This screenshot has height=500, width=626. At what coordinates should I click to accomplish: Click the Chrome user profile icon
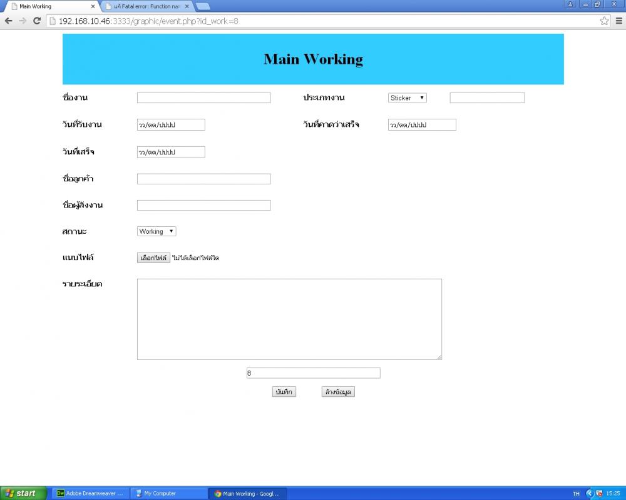coord(570,4)
